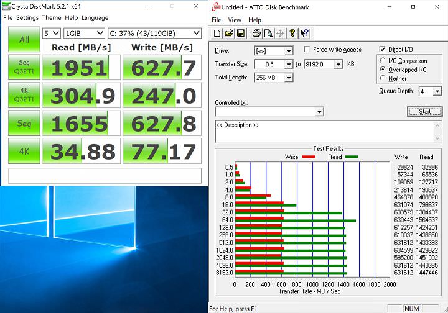This screenshot has width=448, height=313.
Task: Click the Save floppy disk icon
Action: tap(240, 34)
